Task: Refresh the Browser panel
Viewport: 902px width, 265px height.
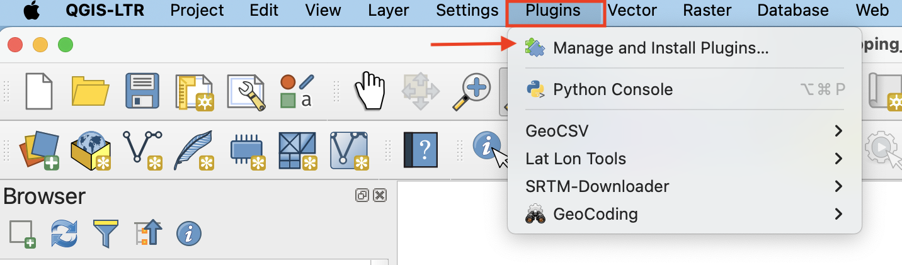Action: pyautogui.click(x=63, y=233)
